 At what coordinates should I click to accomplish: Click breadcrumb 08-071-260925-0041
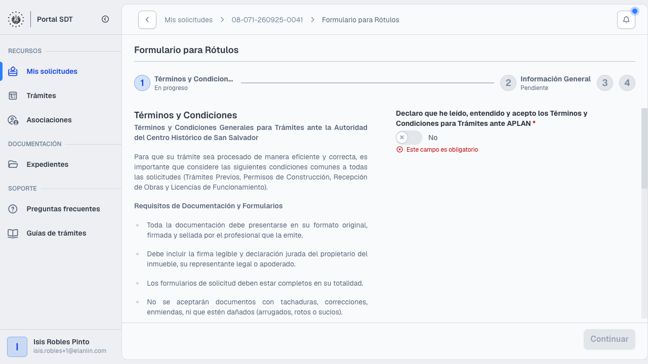(267, 20)
